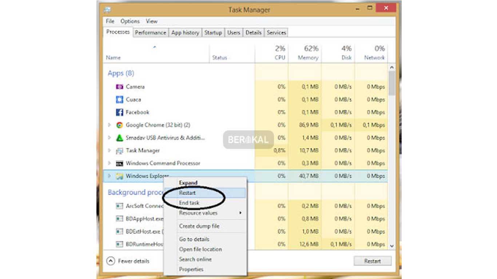Viewport: 497px width, 279px height.
Task: Select the BDAppHost.exe process icon
Action: tap(119, 219)
